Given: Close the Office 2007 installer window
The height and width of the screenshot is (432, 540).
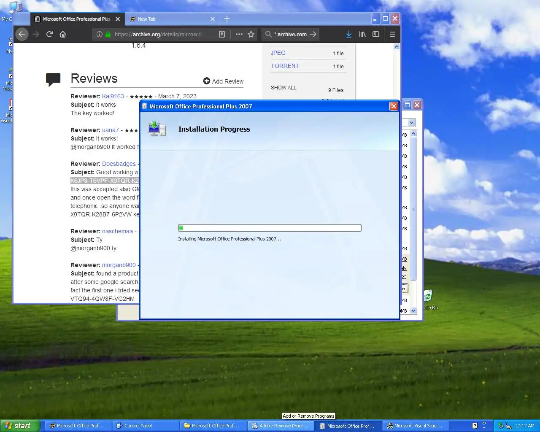Looking at the screenshot, I should pyautogui.click(x=394, y=106).
